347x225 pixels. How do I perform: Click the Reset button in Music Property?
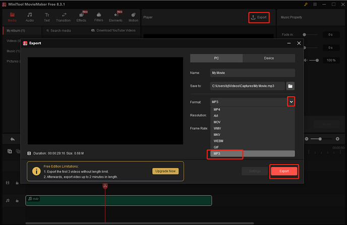pos(327,124)
